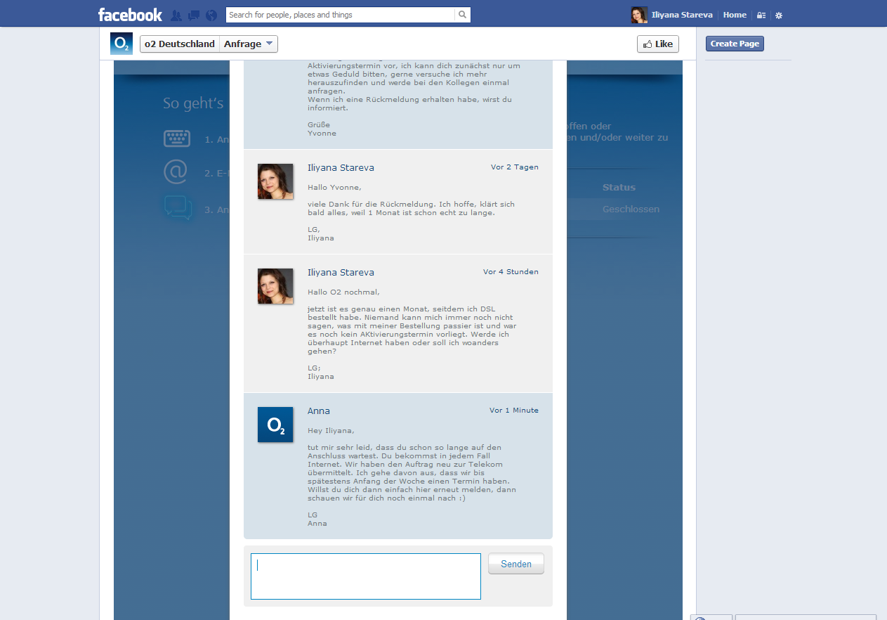Open the o2 Deutschland page button
The image size is (887, 620).
(180, 44)
